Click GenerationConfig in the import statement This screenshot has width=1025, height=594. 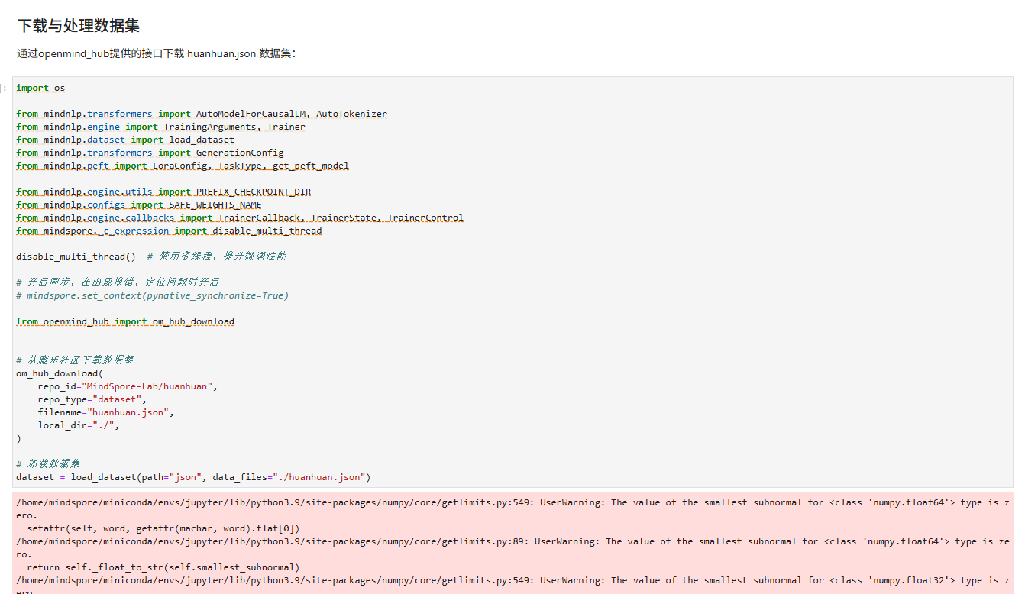click(239, 153)
